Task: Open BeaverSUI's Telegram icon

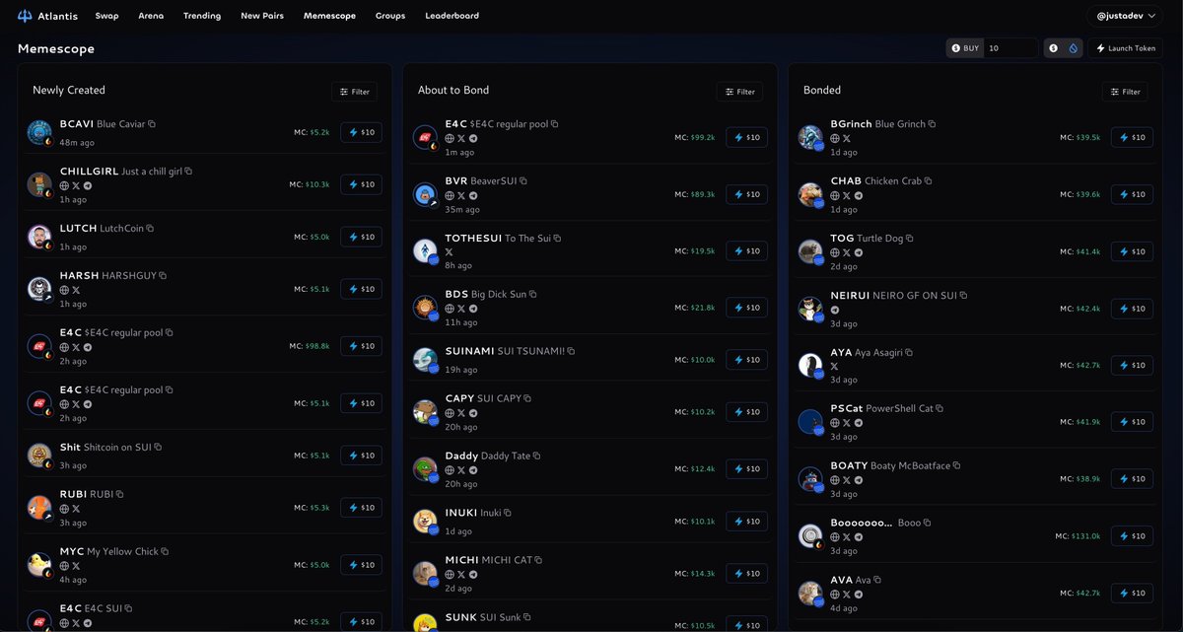Action: point(473,195)
